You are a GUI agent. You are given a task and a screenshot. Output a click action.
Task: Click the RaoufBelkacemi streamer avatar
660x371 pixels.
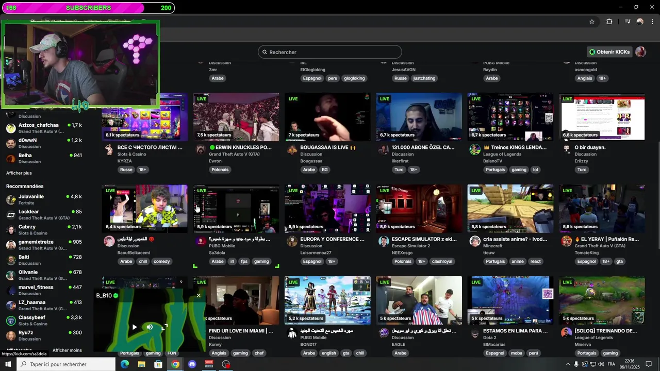pyautogui.click(x=109, y=241)
